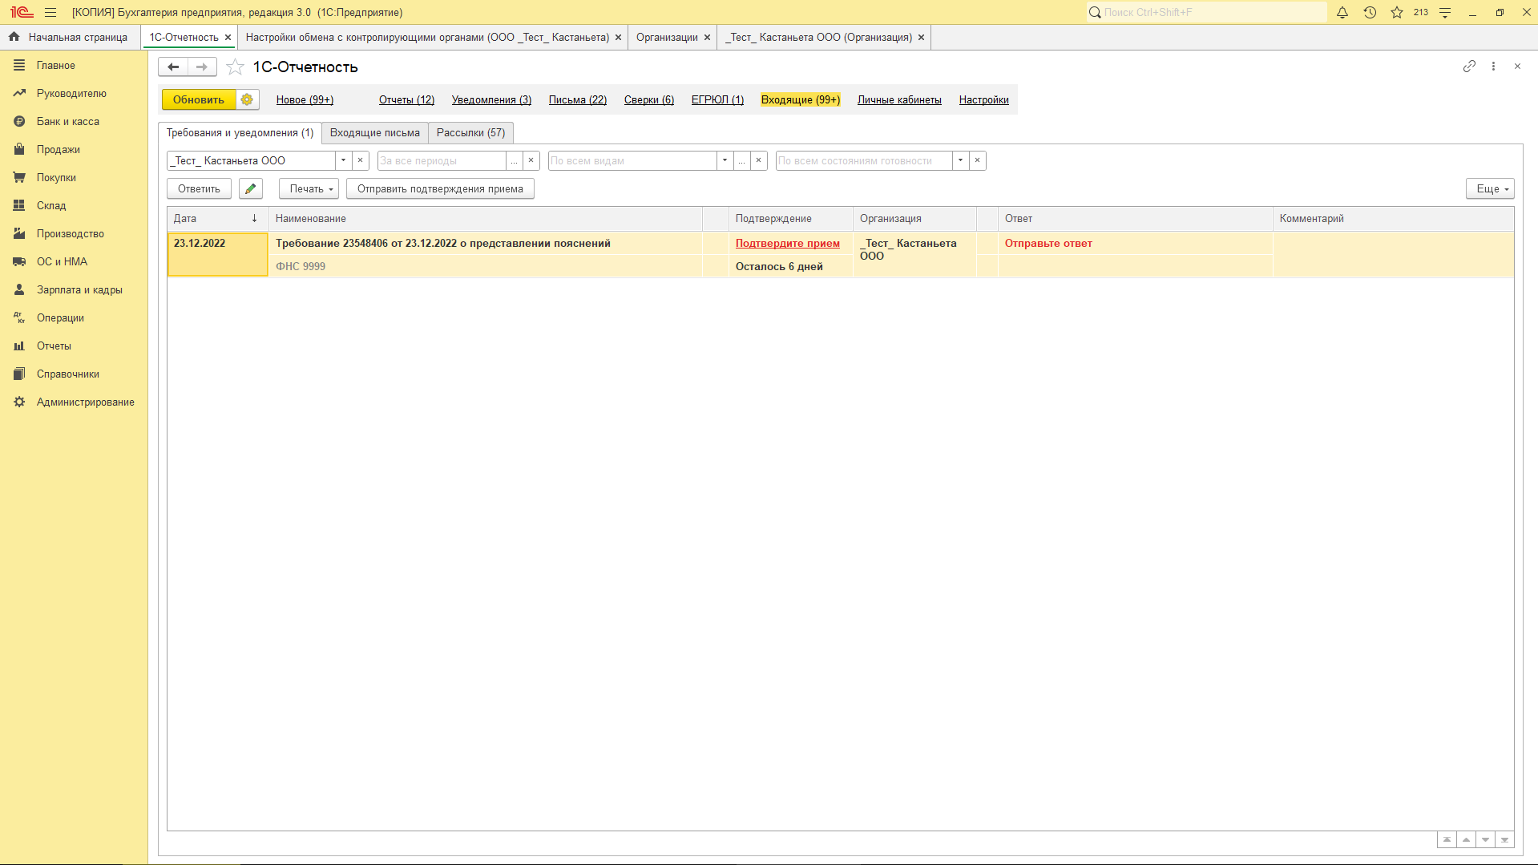The image size is (1538, 865).
Task: Open the Письма (22) link
Action: tap(577, 99)
